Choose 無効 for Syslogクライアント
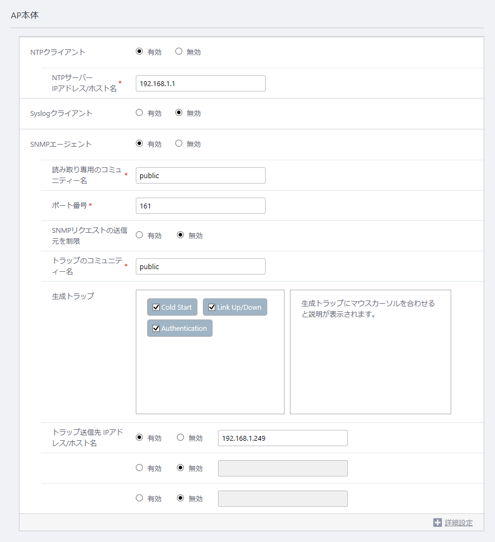495x542 pixels. pos(179,113)
